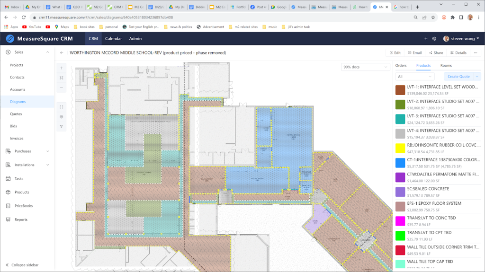Toggle fullscreen view of the diagram

pos(62,107)
